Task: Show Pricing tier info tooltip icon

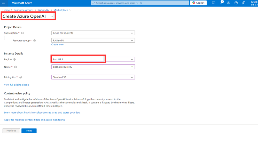Action: coord(21,77)
